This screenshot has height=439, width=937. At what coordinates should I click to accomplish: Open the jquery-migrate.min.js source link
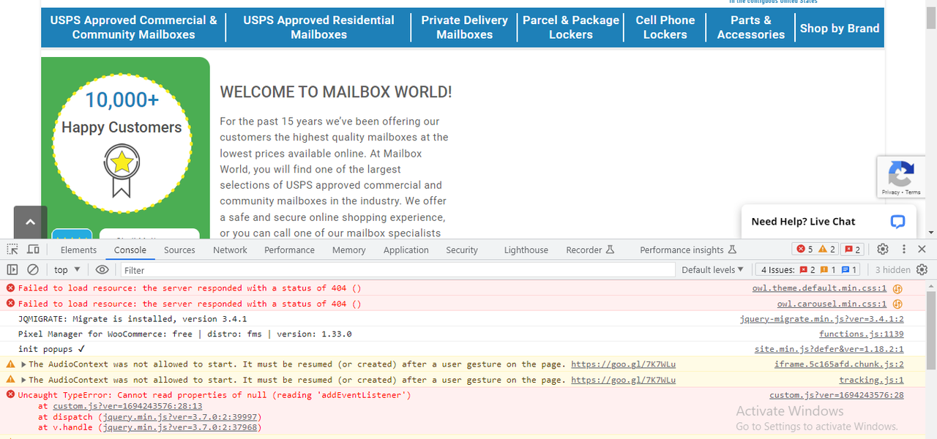(821, 319)
